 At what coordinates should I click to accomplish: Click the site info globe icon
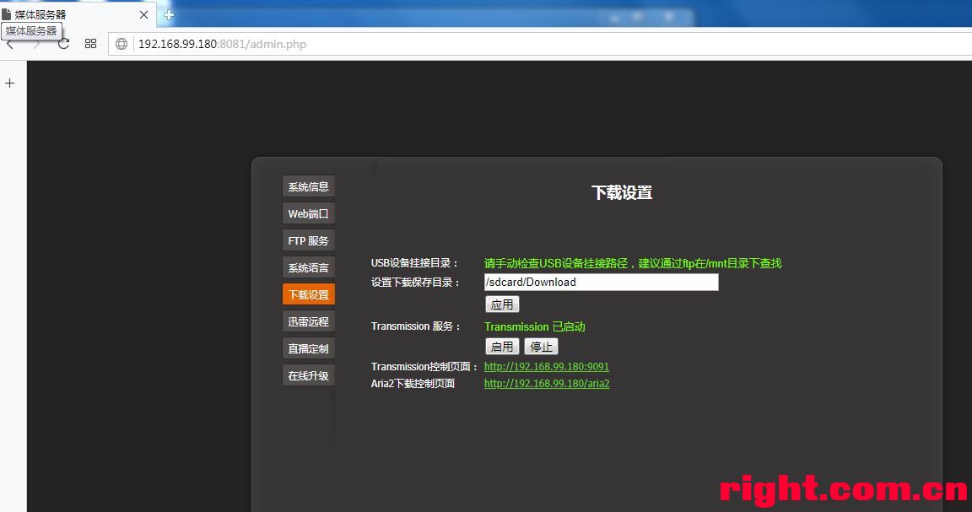[x=121, y=44]
